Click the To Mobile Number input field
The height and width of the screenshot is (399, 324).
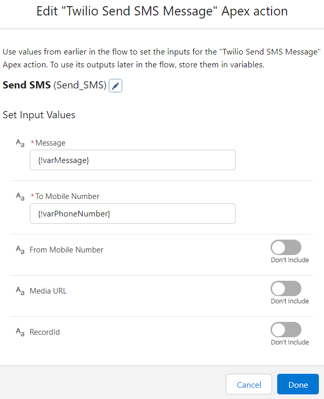tap(133, 213)
